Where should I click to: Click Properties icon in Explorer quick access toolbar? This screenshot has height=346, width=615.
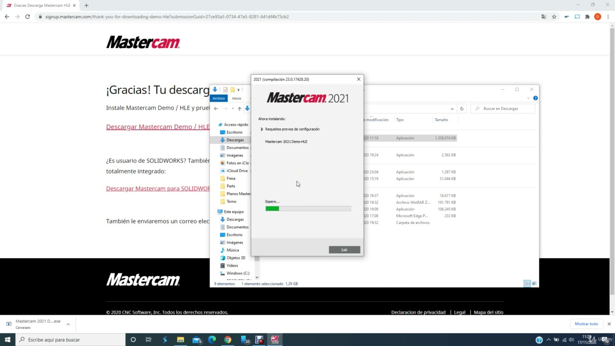225,89
